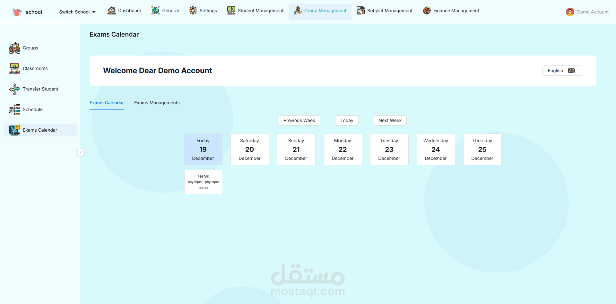Open the English language selector
616x304 pixels.
(562, 71)
